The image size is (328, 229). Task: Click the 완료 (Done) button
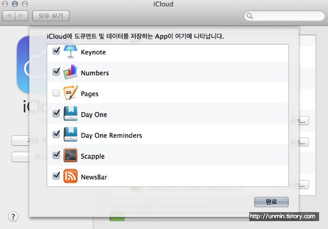pos(271,202)
